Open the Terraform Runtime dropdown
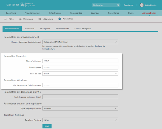 click(116, 120)
